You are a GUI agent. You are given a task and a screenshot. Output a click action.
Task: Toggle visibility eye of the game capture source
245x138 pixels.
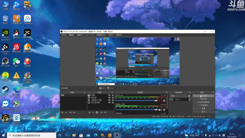pyautogui.click(x=109, y=97)
